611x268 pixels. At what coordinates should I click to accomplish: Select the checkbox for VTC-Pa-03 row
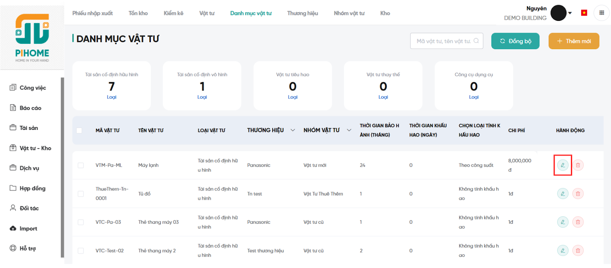point(81,222)
